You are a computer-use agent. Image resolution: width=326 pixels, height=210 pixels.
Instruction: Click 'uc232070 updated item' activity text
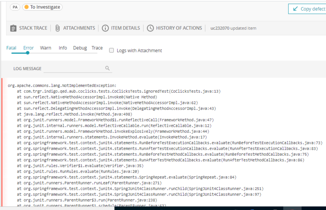(x=233, y=28)
